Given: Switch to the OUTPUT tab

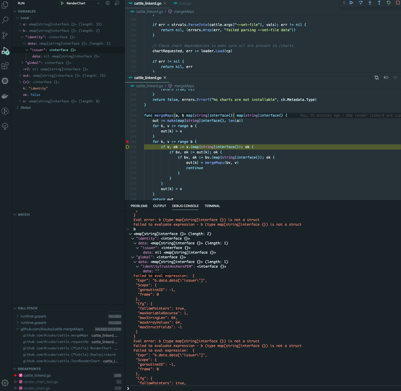Looking at the screenshot, I should coord(160,206).
